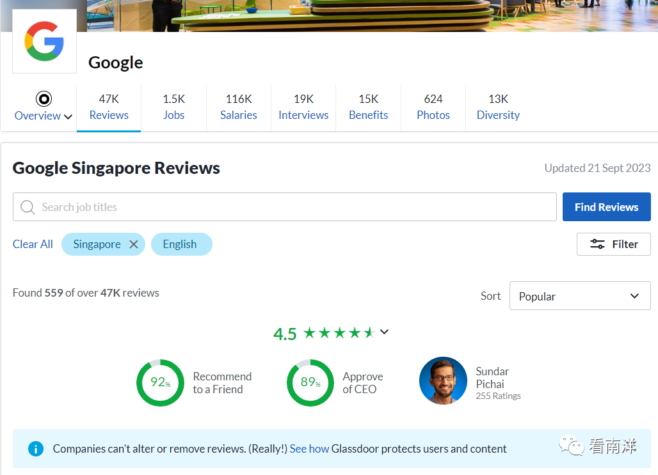The width and height of the screenshot is (658, 475).
Task: Open the Overview dropdown tab
Action: point(44,107)
